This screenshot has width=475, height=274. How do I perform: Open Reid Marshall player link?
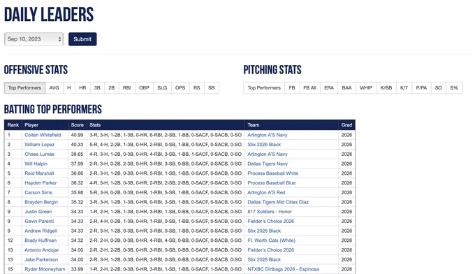pos(39,173)
